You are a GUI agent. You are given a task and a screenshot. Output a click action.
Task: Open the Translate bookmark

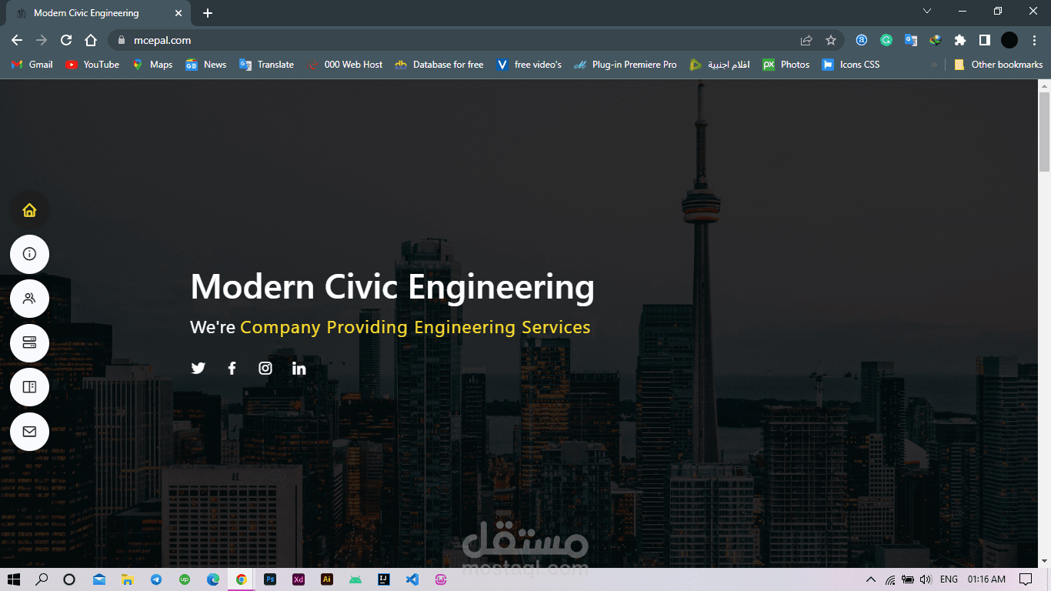tap(266, 65)
